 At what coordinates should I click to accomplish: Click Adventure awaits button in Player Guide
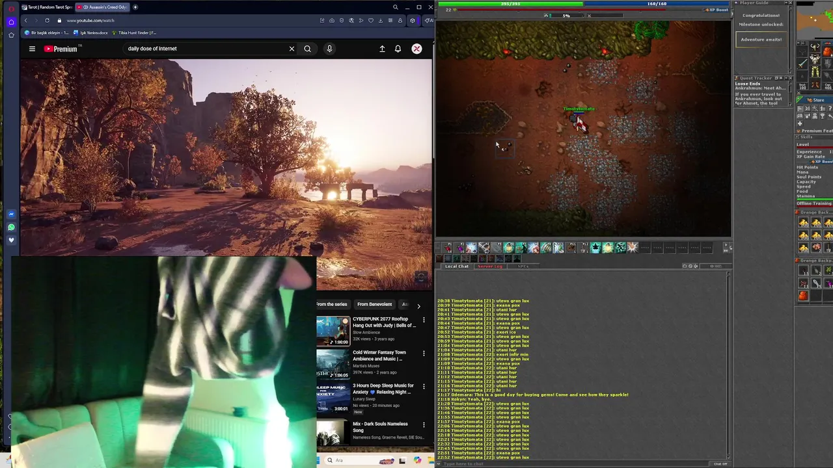click(761, 39)
